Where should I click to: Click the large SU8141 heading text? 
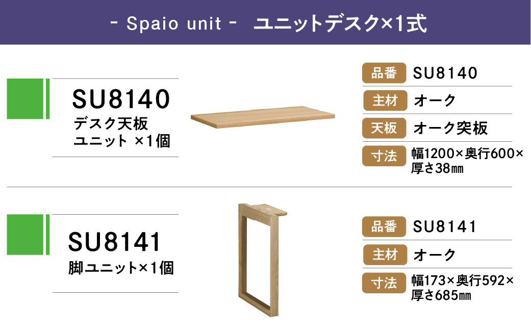coord(114,242)
